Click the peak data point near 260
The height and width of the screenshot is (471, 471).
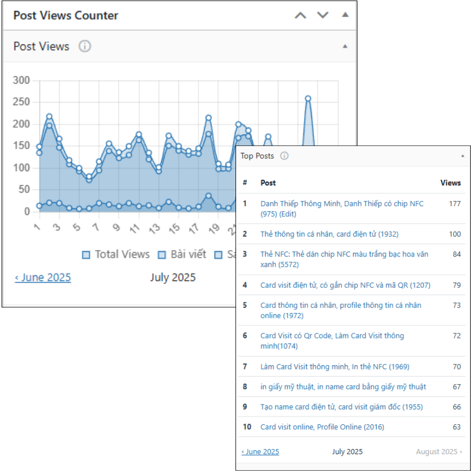click(308, 98)
